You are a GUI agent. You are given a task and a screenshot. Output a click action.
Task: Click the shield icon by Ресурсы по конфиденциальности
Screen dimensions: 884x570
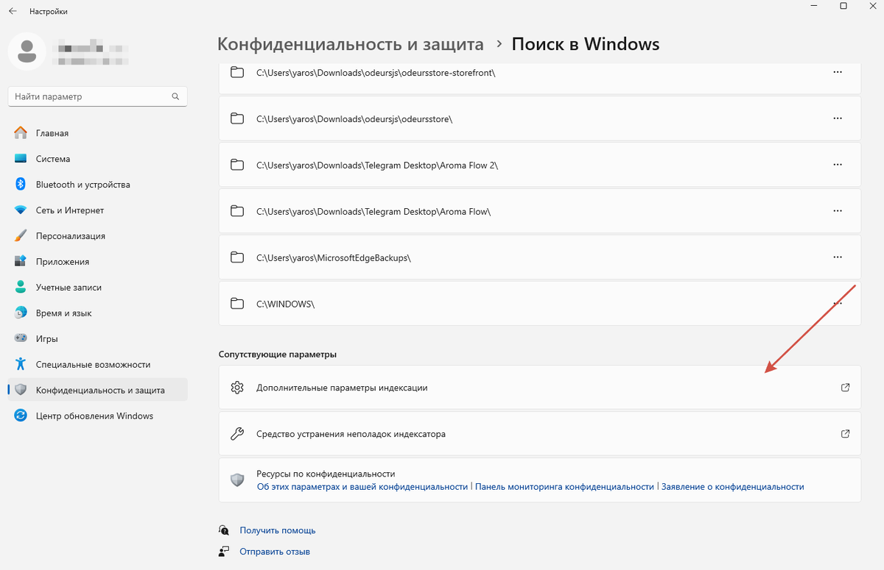tap(237, 480)
